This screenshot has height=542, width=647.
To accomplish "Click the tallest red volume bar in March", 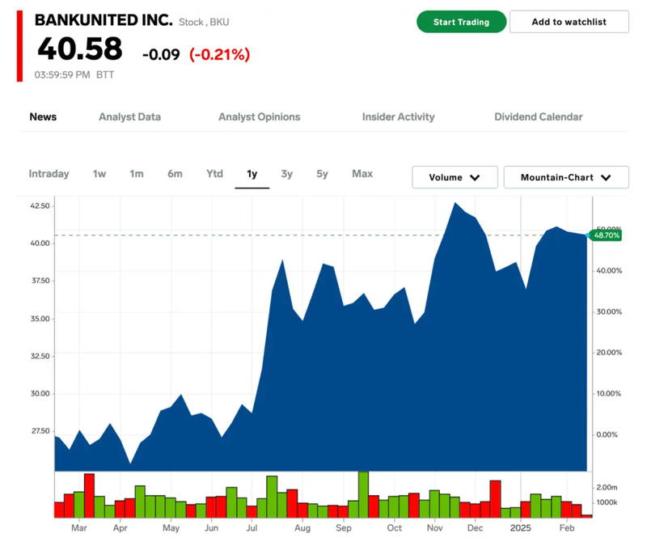I will (x=89, y=495).
